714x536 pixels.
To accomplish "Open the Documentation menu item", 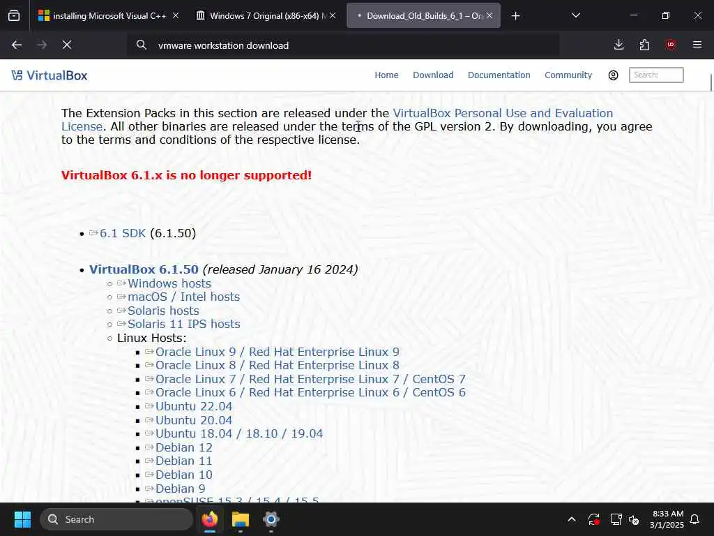I will (x=499, y=75).
